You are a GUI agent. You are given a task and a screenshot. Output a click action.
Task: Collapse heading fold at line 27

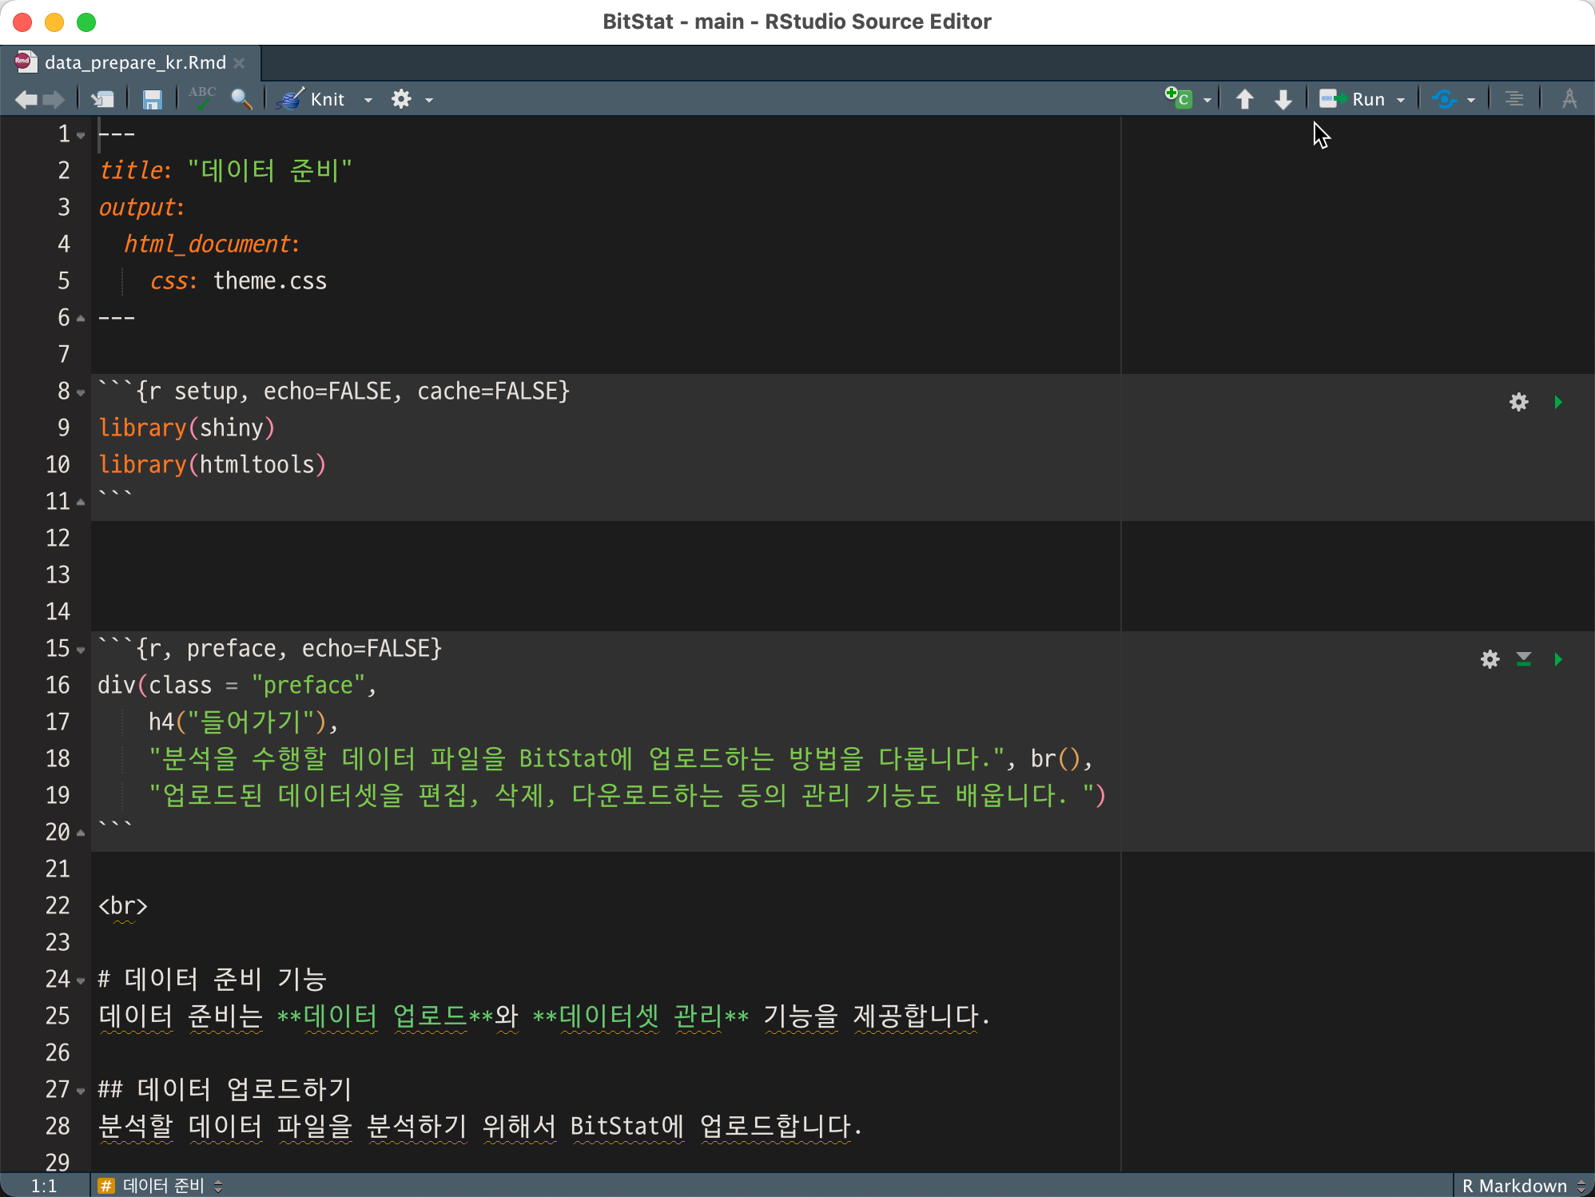coord(81,1092)
